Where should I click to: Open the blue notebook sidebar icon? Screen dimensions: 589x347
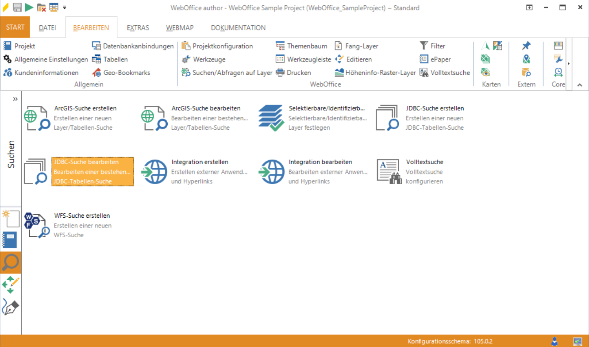pos(10,240)
